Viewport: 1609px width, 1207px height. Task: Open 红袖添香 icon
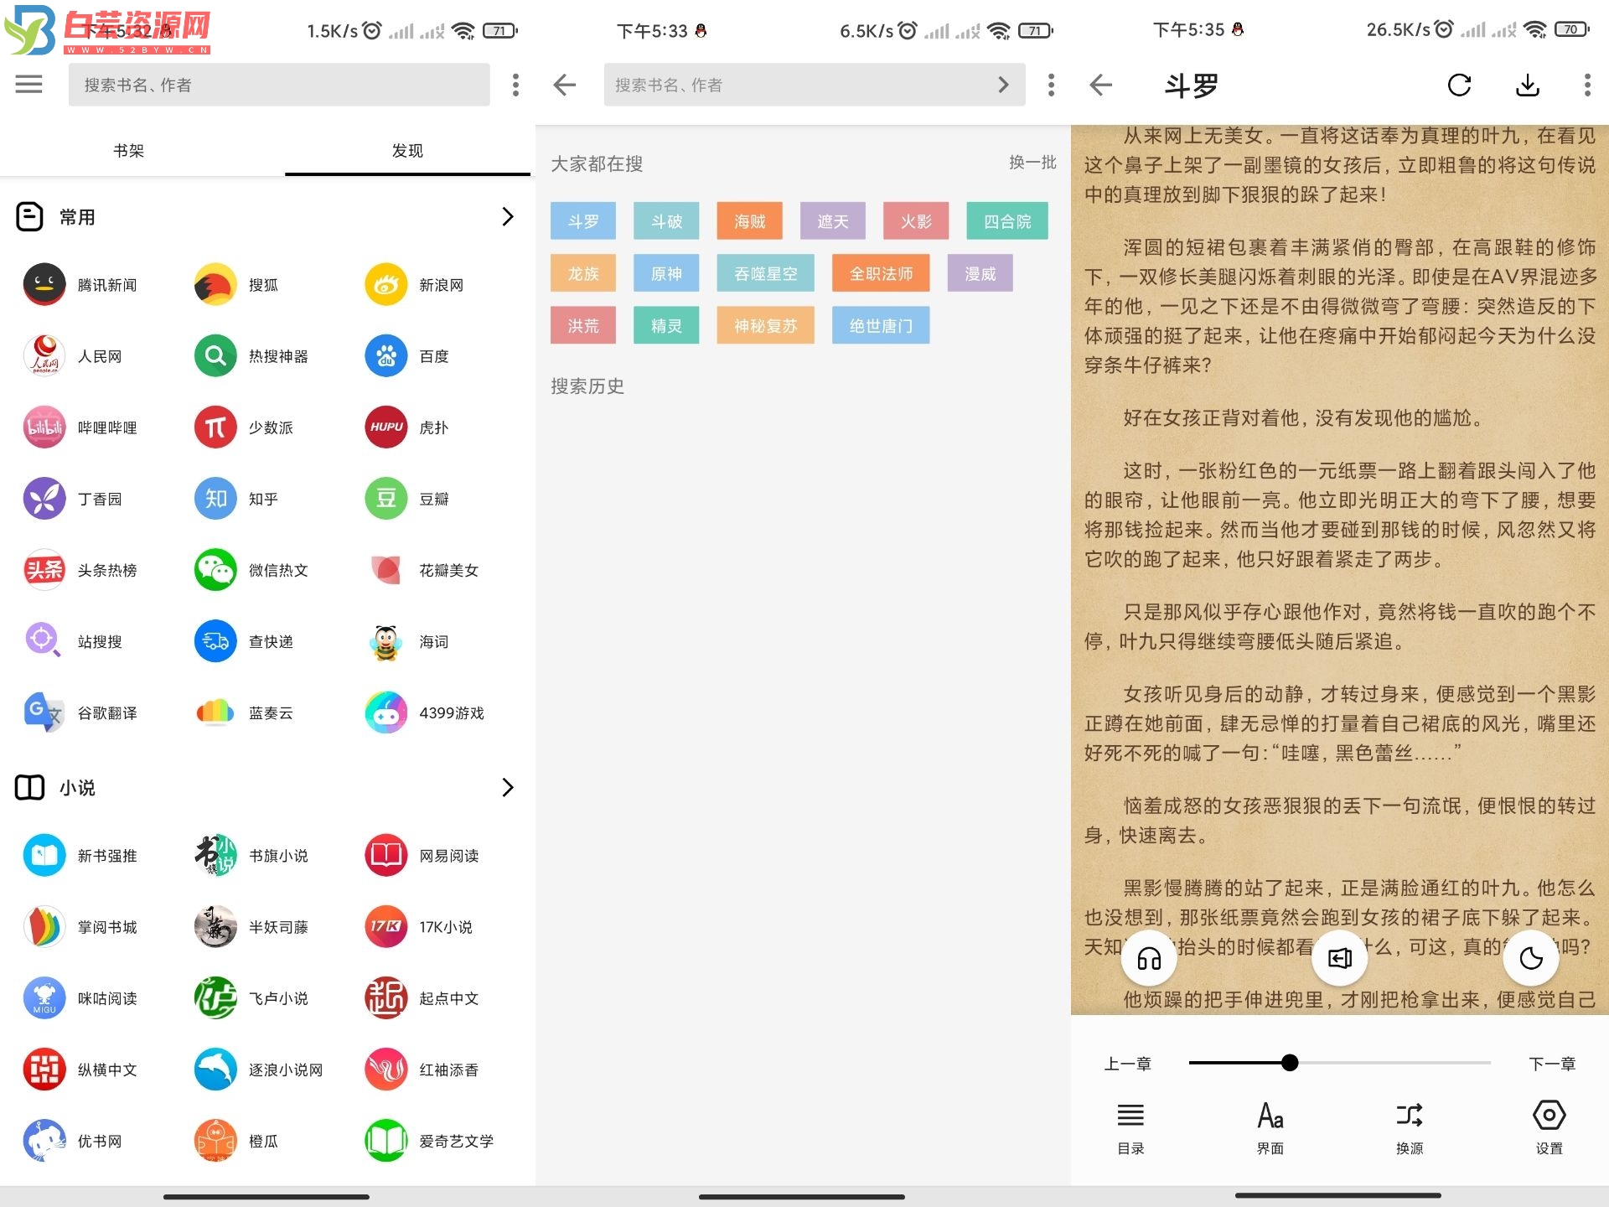click(386, 1070)
